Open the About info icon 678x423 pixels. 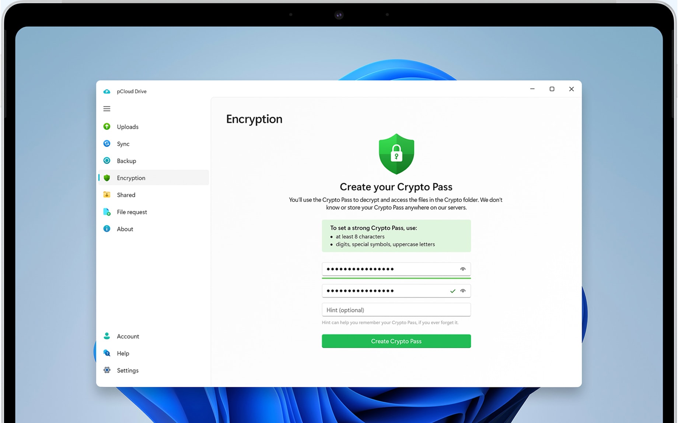pos(107,229)
